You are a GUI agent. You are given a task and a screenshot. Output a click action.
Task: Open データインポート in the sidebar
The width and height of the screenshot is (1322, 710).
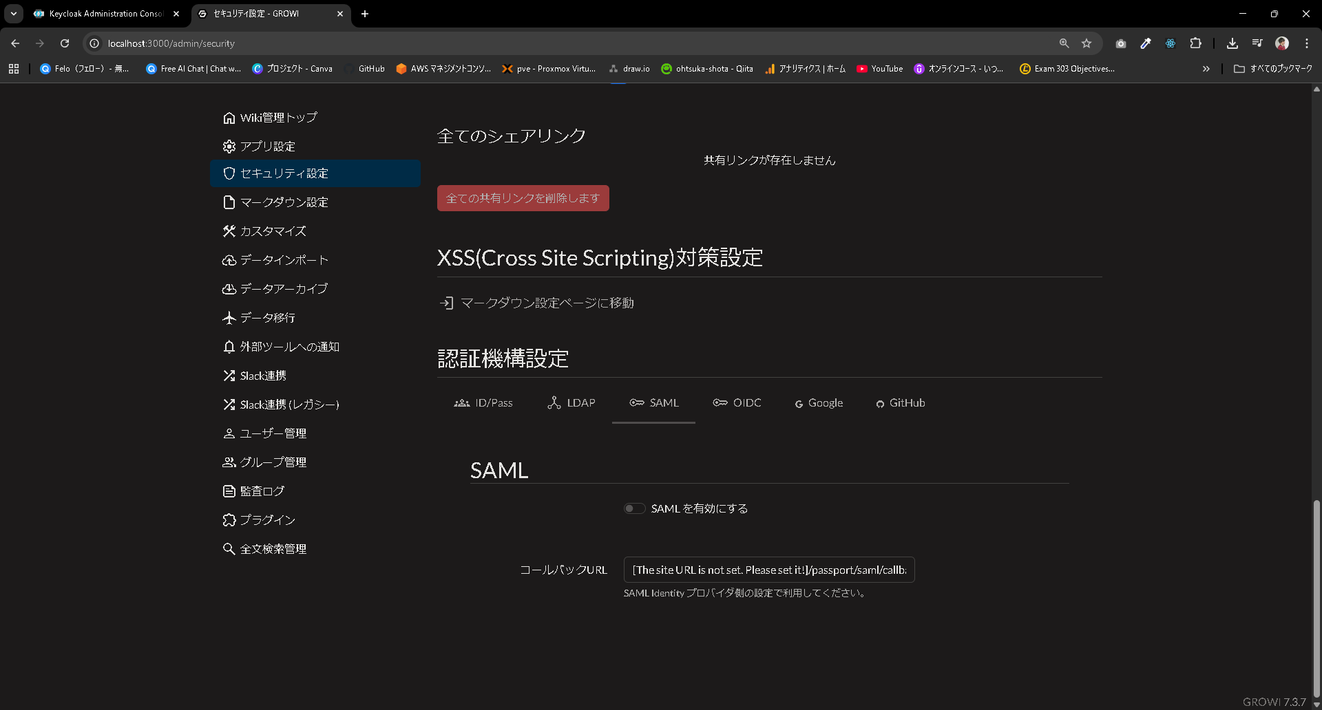click(275, 260)
